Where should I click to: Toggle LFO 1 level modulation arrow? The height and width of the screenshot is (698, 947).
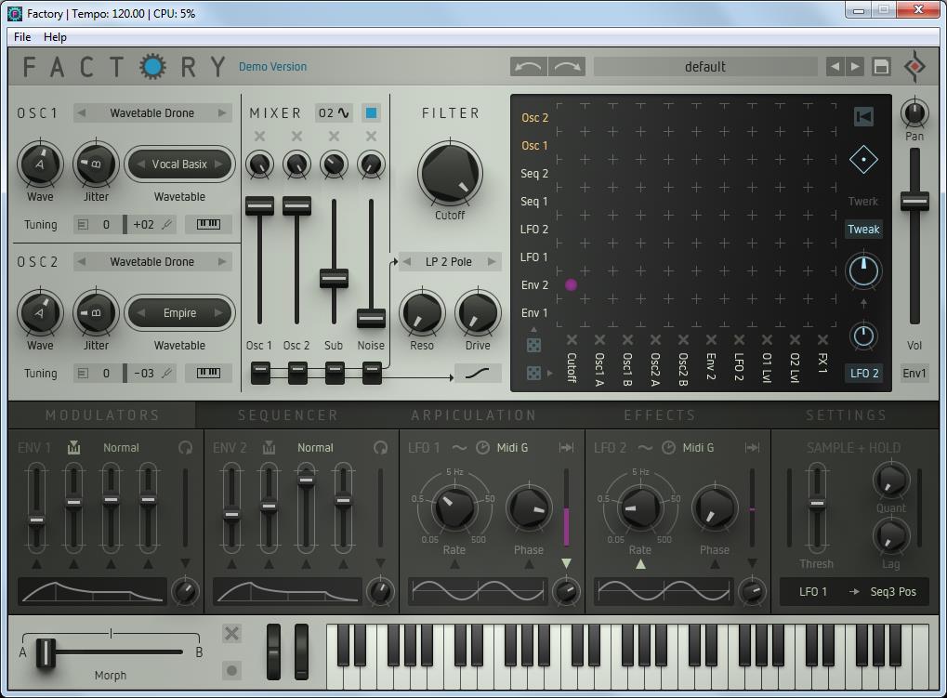coord(566,563)
